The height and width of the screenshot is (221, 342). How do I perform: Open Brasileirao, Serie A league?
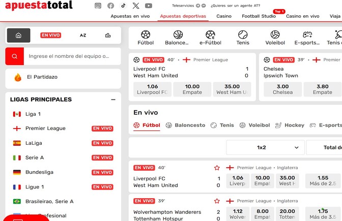click(x=49, y=201)
